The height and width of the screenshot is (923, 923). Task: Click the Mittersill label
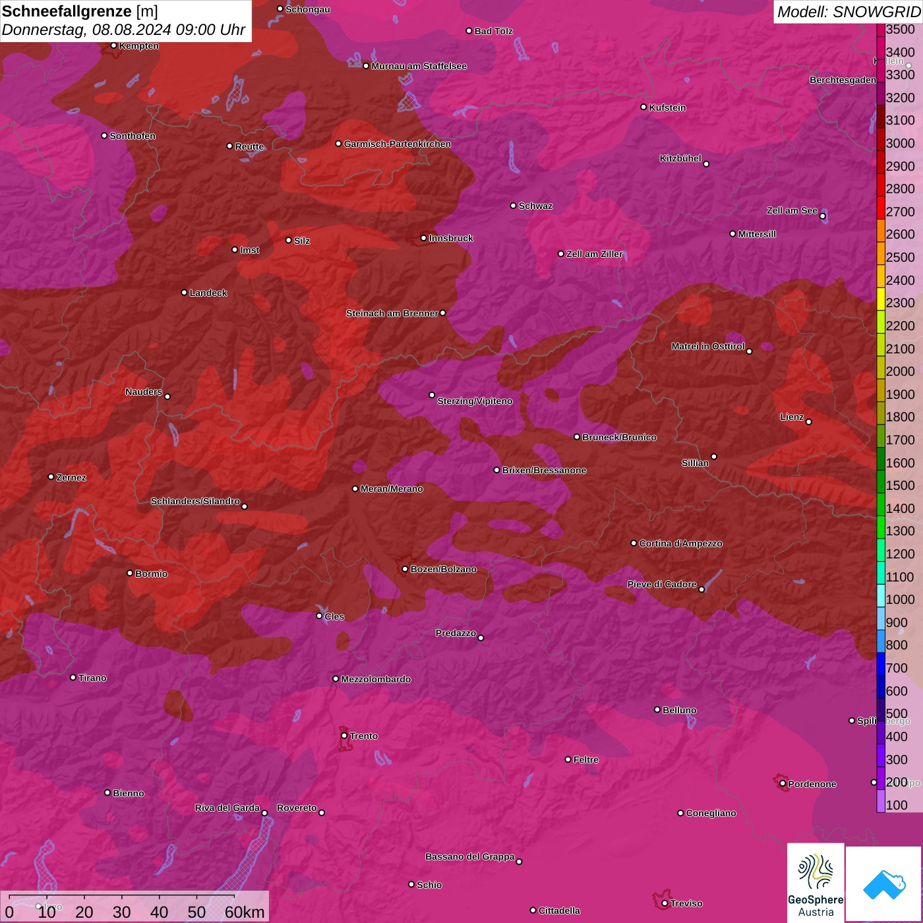757,234
